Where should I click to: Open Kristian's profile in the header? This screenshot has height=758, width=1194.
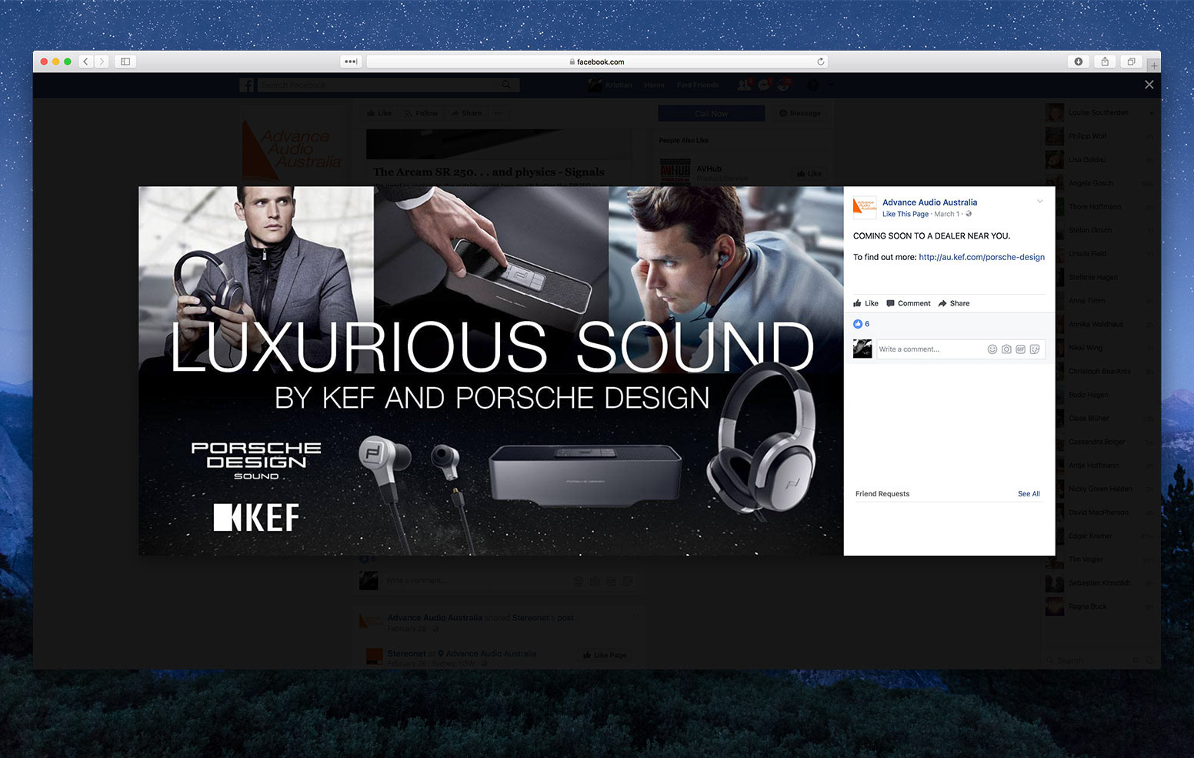610,85
